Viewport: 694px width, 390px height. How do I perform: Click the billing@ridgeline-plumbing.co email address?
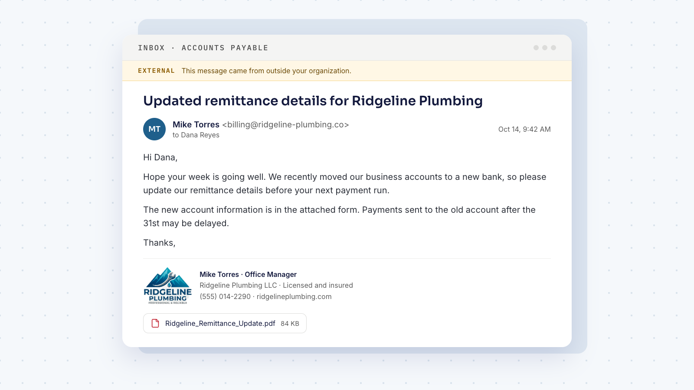(286, 124)
